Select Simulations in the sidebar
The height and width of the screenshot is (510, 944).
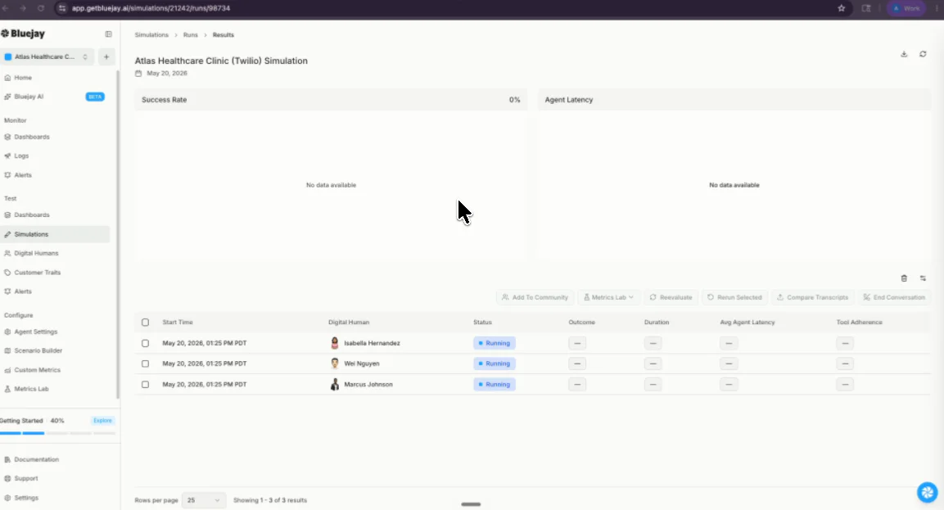pos(54,234)
